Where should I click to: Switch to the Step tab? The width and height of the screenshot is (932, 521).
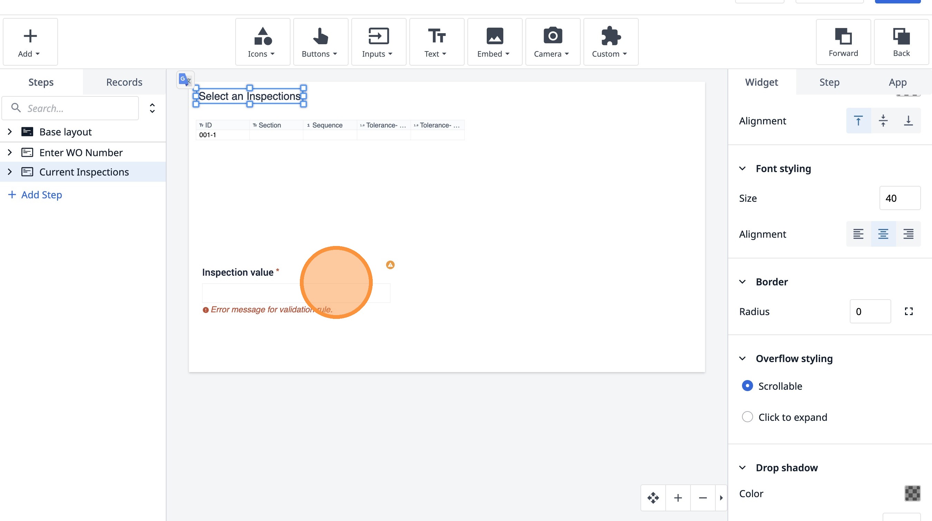click(x=829, y=82)
